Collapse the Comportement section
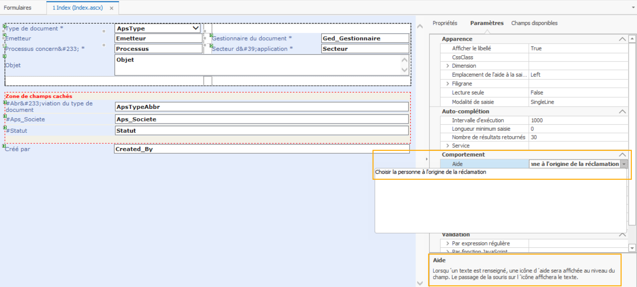The height and width of the screenshot is (287, 637). [622, 155]
